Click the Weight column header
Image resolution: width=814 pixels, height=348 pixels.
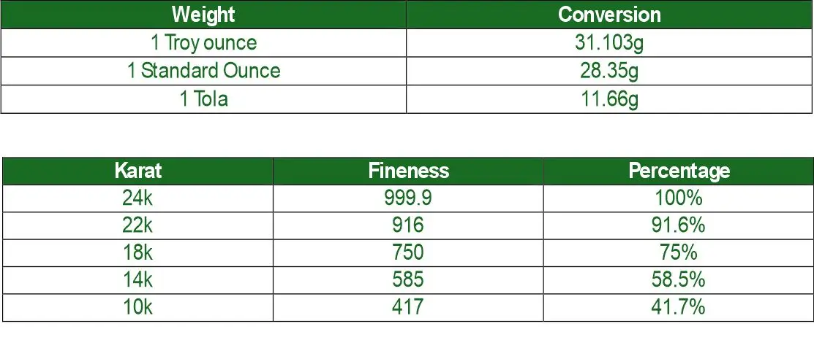click(x=203, y=15)
